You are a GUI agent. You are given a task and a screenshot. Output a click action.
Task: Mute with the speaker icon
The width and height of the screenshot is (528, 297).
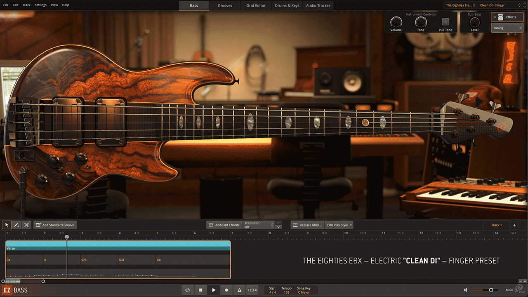(466, 290)
